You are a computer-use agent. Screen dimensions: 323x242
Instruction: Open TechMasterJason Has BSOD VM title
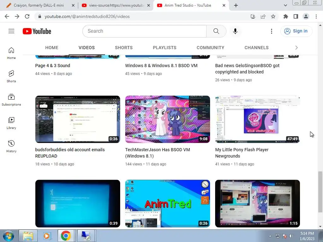click(x=158, y=153)
